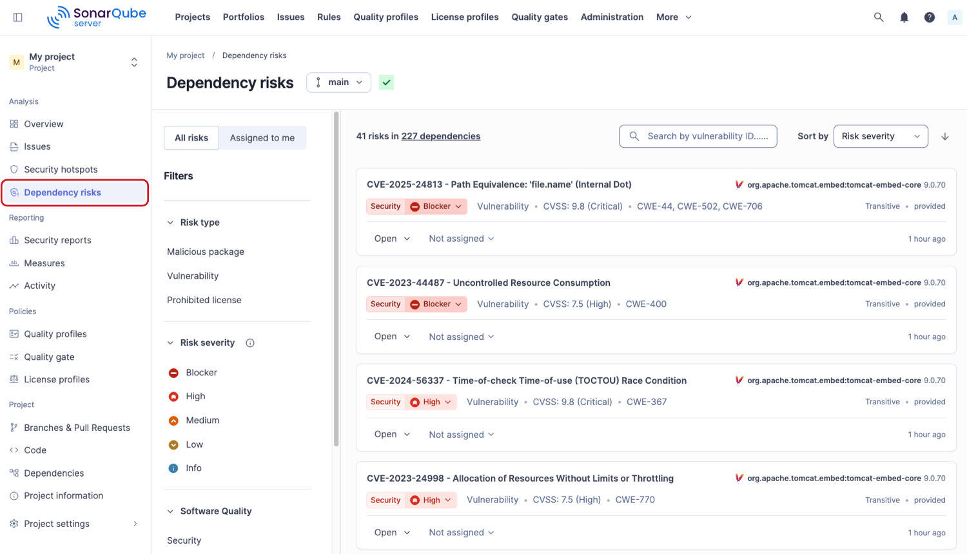Open the main branch selector
Screen dimensions: 967x554
coord(338,83)
